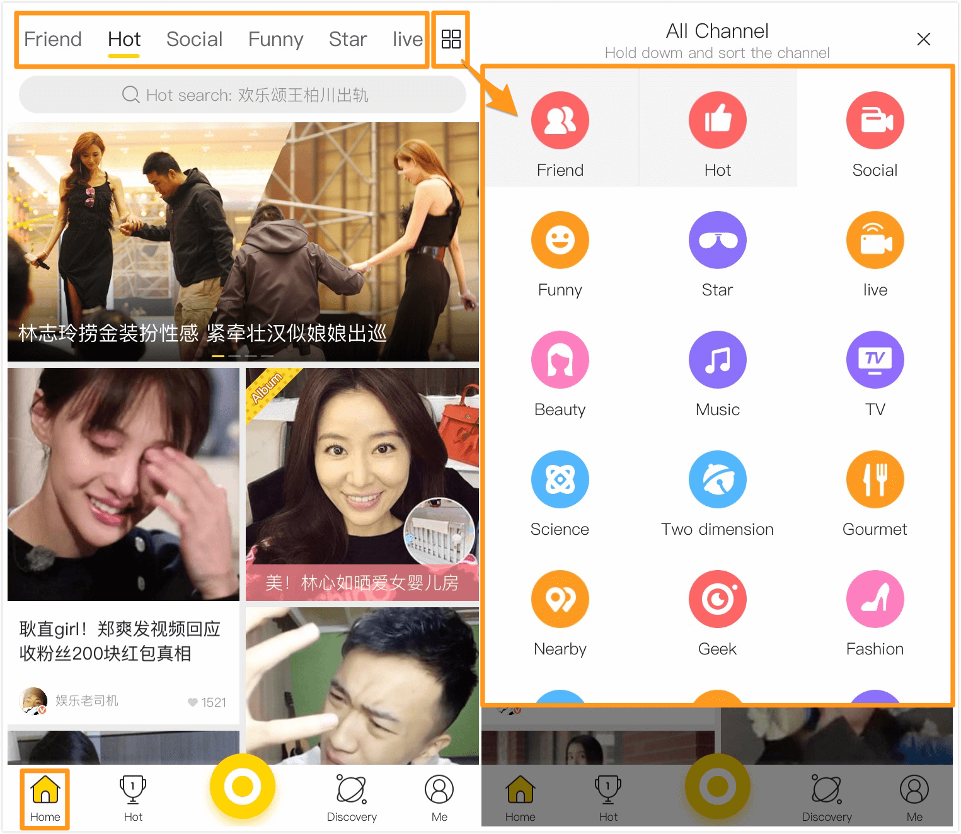Viewport: 961px width, 834px height.
Task: Switch to the Funny tab in top bar
Action: pyautogui.click(x=275, y=39)
